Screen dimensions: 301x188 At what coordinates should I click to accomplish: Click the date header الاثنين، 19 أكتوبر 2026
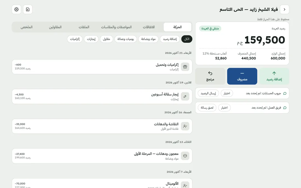click(178, 83)
